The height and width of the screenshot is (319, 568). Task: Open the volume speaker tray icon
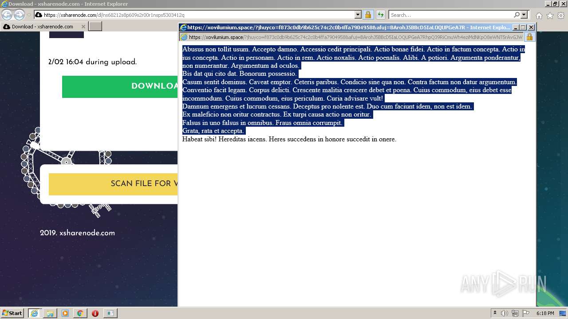[x=505, y=313]
